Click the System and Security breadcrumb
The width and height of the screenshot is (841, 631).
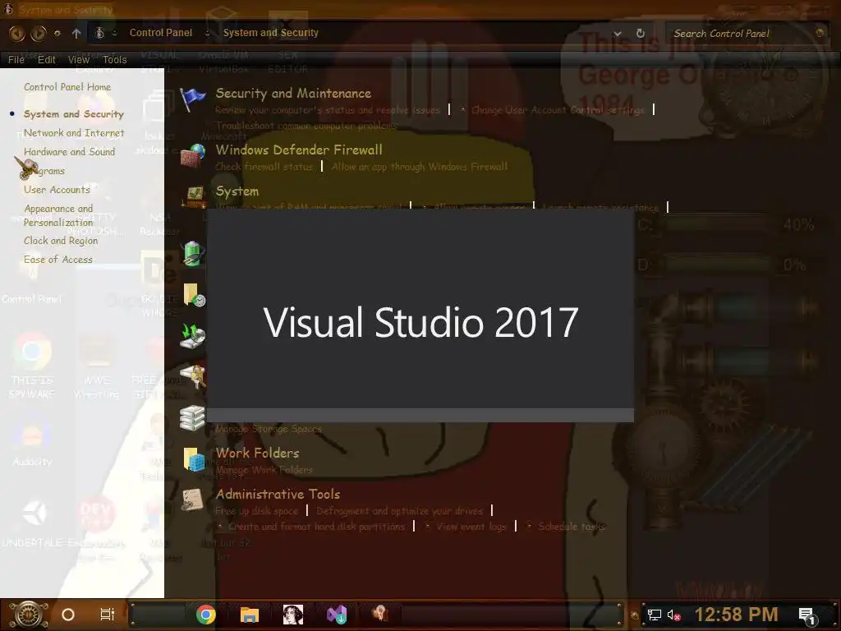point(271,33)
